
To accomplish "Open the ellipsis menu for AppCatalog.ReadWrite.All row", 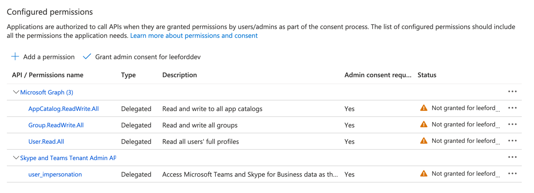I will click(512, 108).
